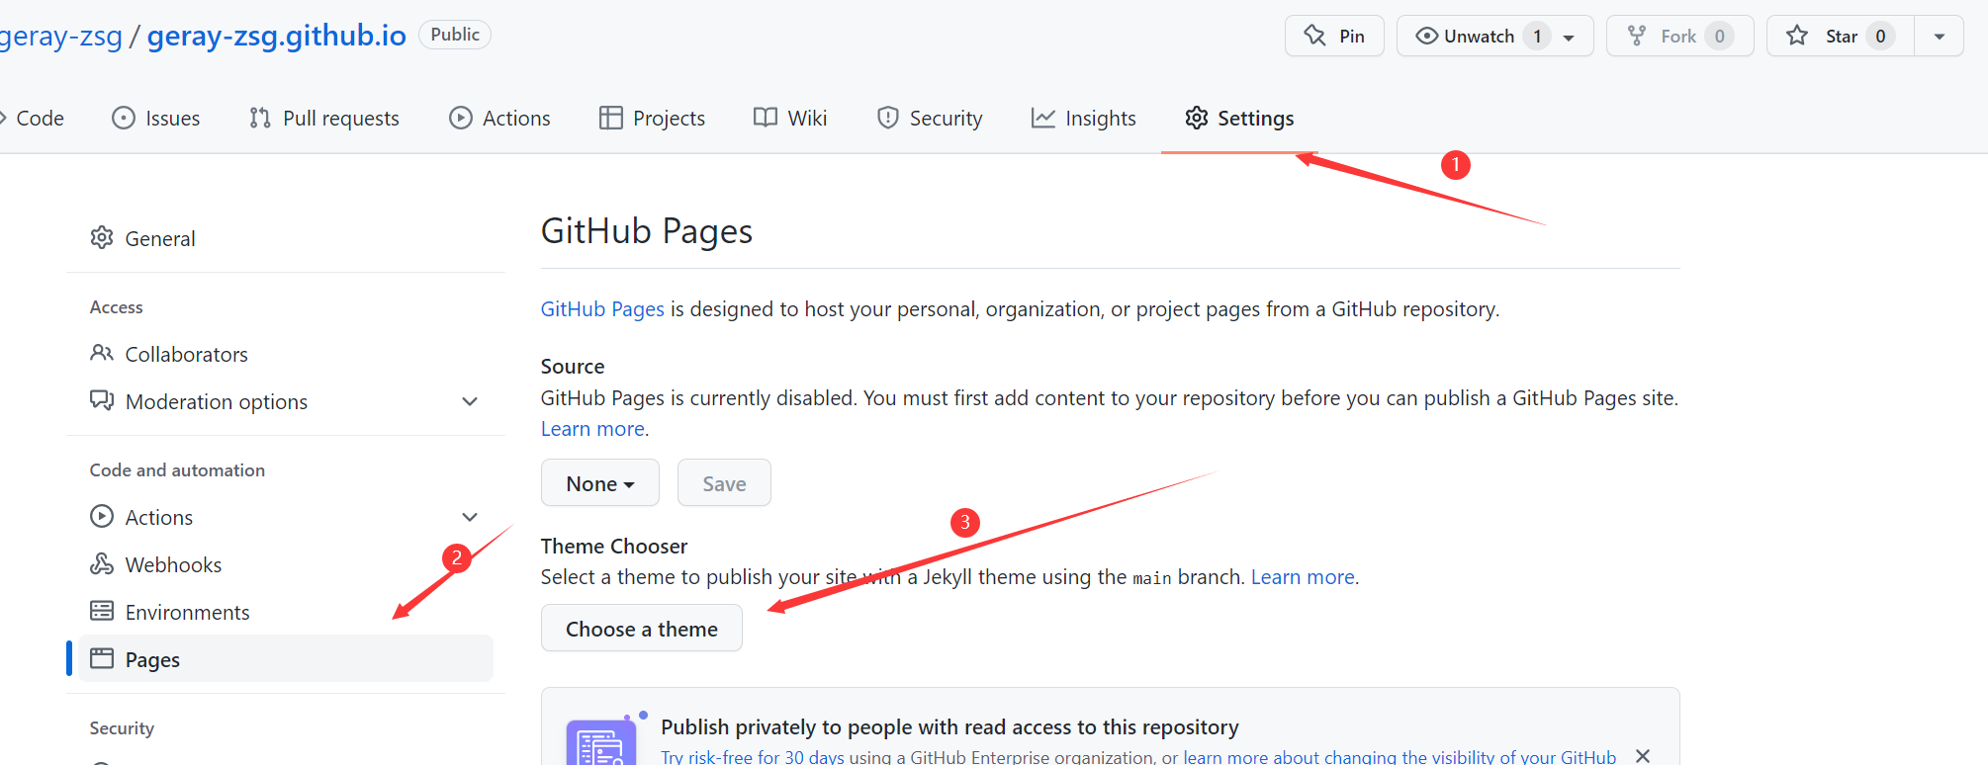Open General settings in sidebar
Image resolution: width=1988 pixels, height=765 pixels.
pos(286,238)
